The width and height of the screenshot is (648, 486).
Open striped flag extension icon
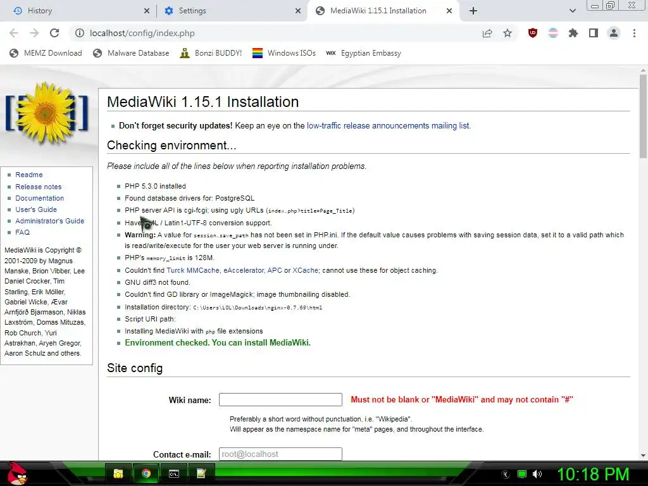click(x=553, y=33)
